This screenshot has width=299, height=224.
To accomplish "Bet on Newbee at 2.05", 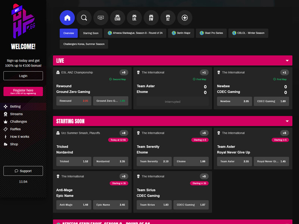I will coord(235,101).
